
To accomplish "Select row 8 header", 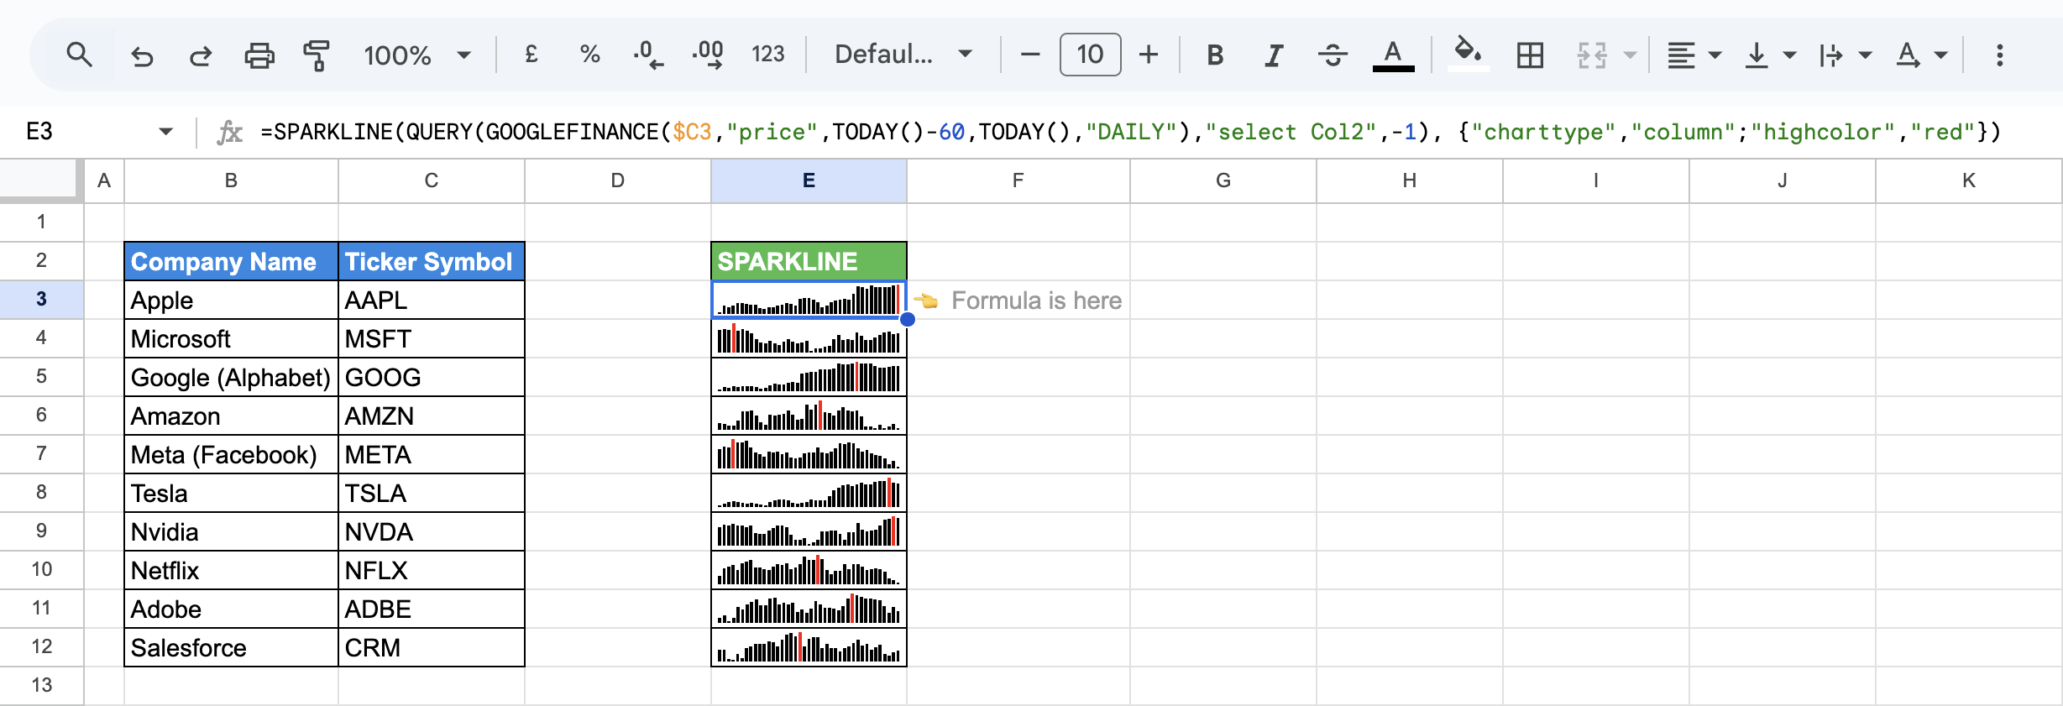I will 41,493.
